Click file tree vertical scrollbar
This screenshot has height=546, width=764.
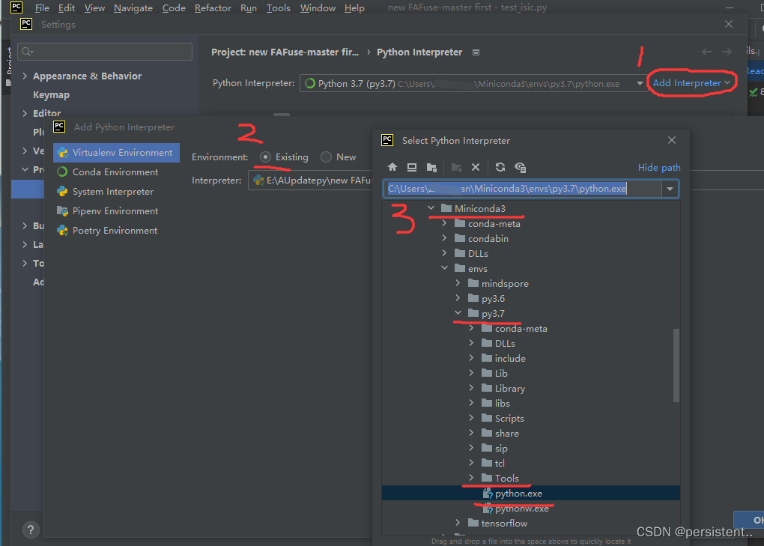[676, 365]
